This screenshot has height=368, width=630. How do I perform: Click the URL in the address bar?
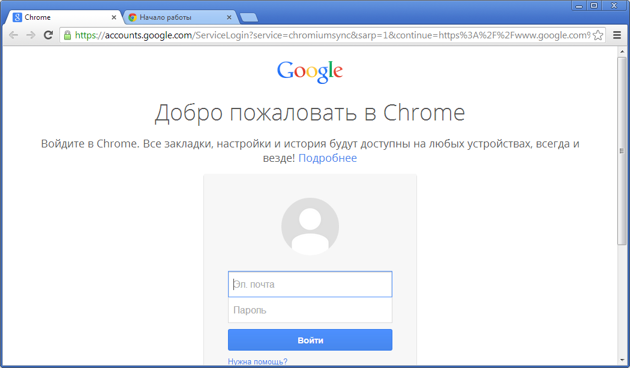pyautogui.click(x=330, y=35)
